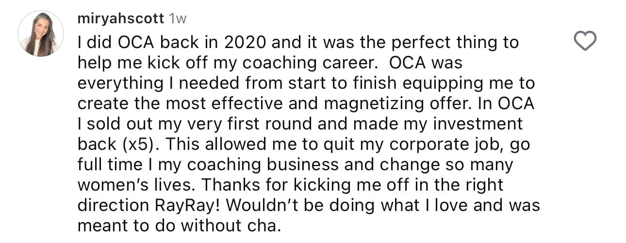
Task: Like the comment with the heart icon
Action: pyautogui.click(x=585, y=41)
